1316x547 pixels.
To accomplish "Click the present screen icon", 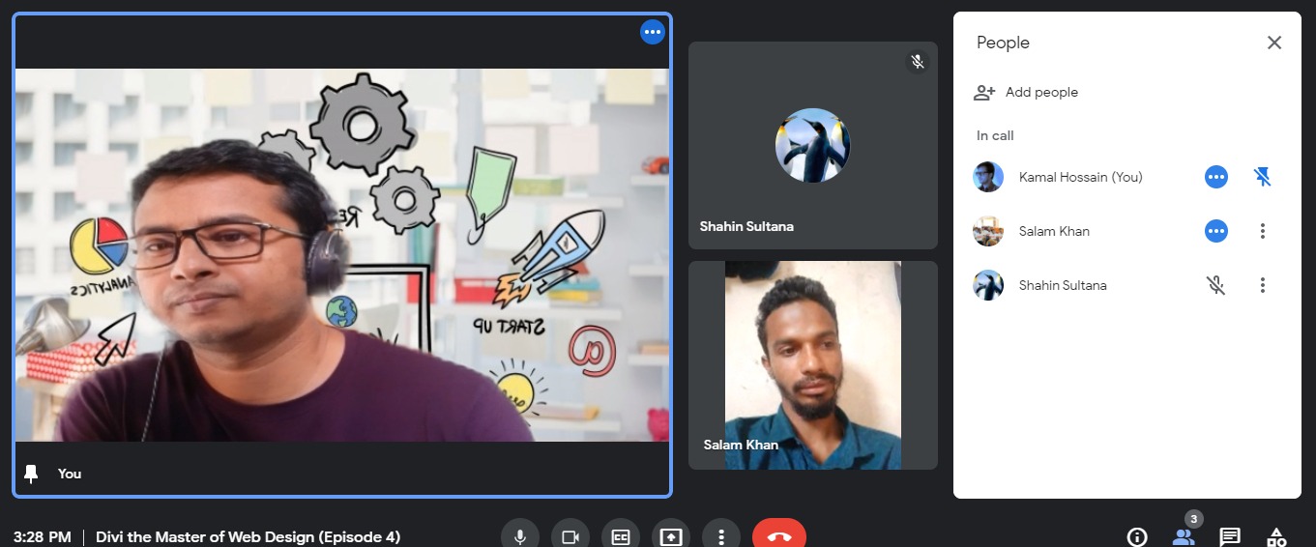I will pyautogui.click(x=671, y=536).
